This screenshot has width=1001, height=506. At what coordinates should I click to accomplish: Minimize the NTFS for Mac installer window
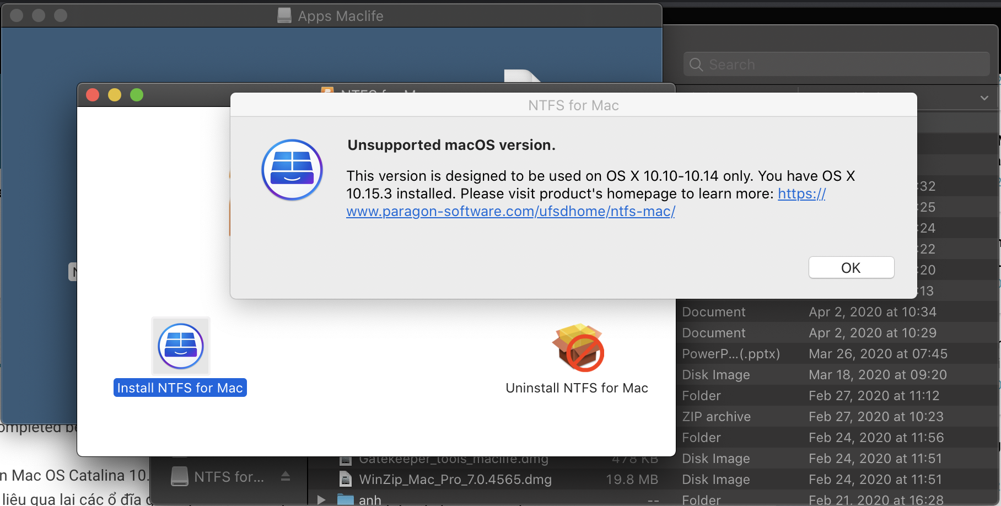(x=115, y=95)
